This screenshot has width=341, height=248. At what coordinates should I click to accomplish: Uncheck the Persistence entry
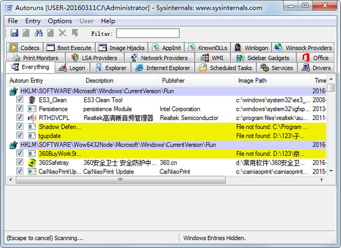(x=20, y=108)
